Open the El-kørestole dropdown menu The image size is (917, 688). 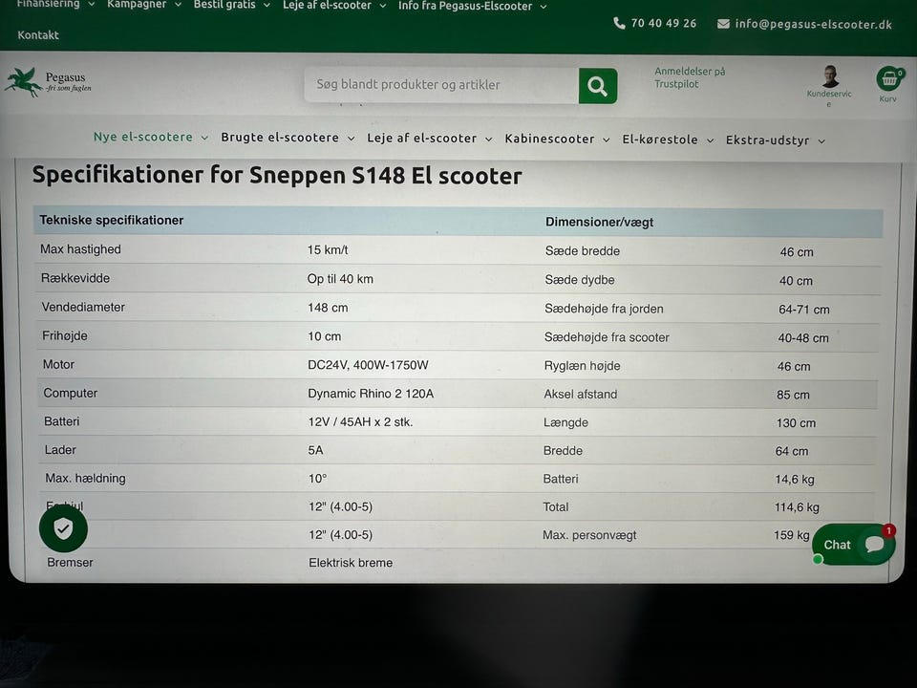668,140
